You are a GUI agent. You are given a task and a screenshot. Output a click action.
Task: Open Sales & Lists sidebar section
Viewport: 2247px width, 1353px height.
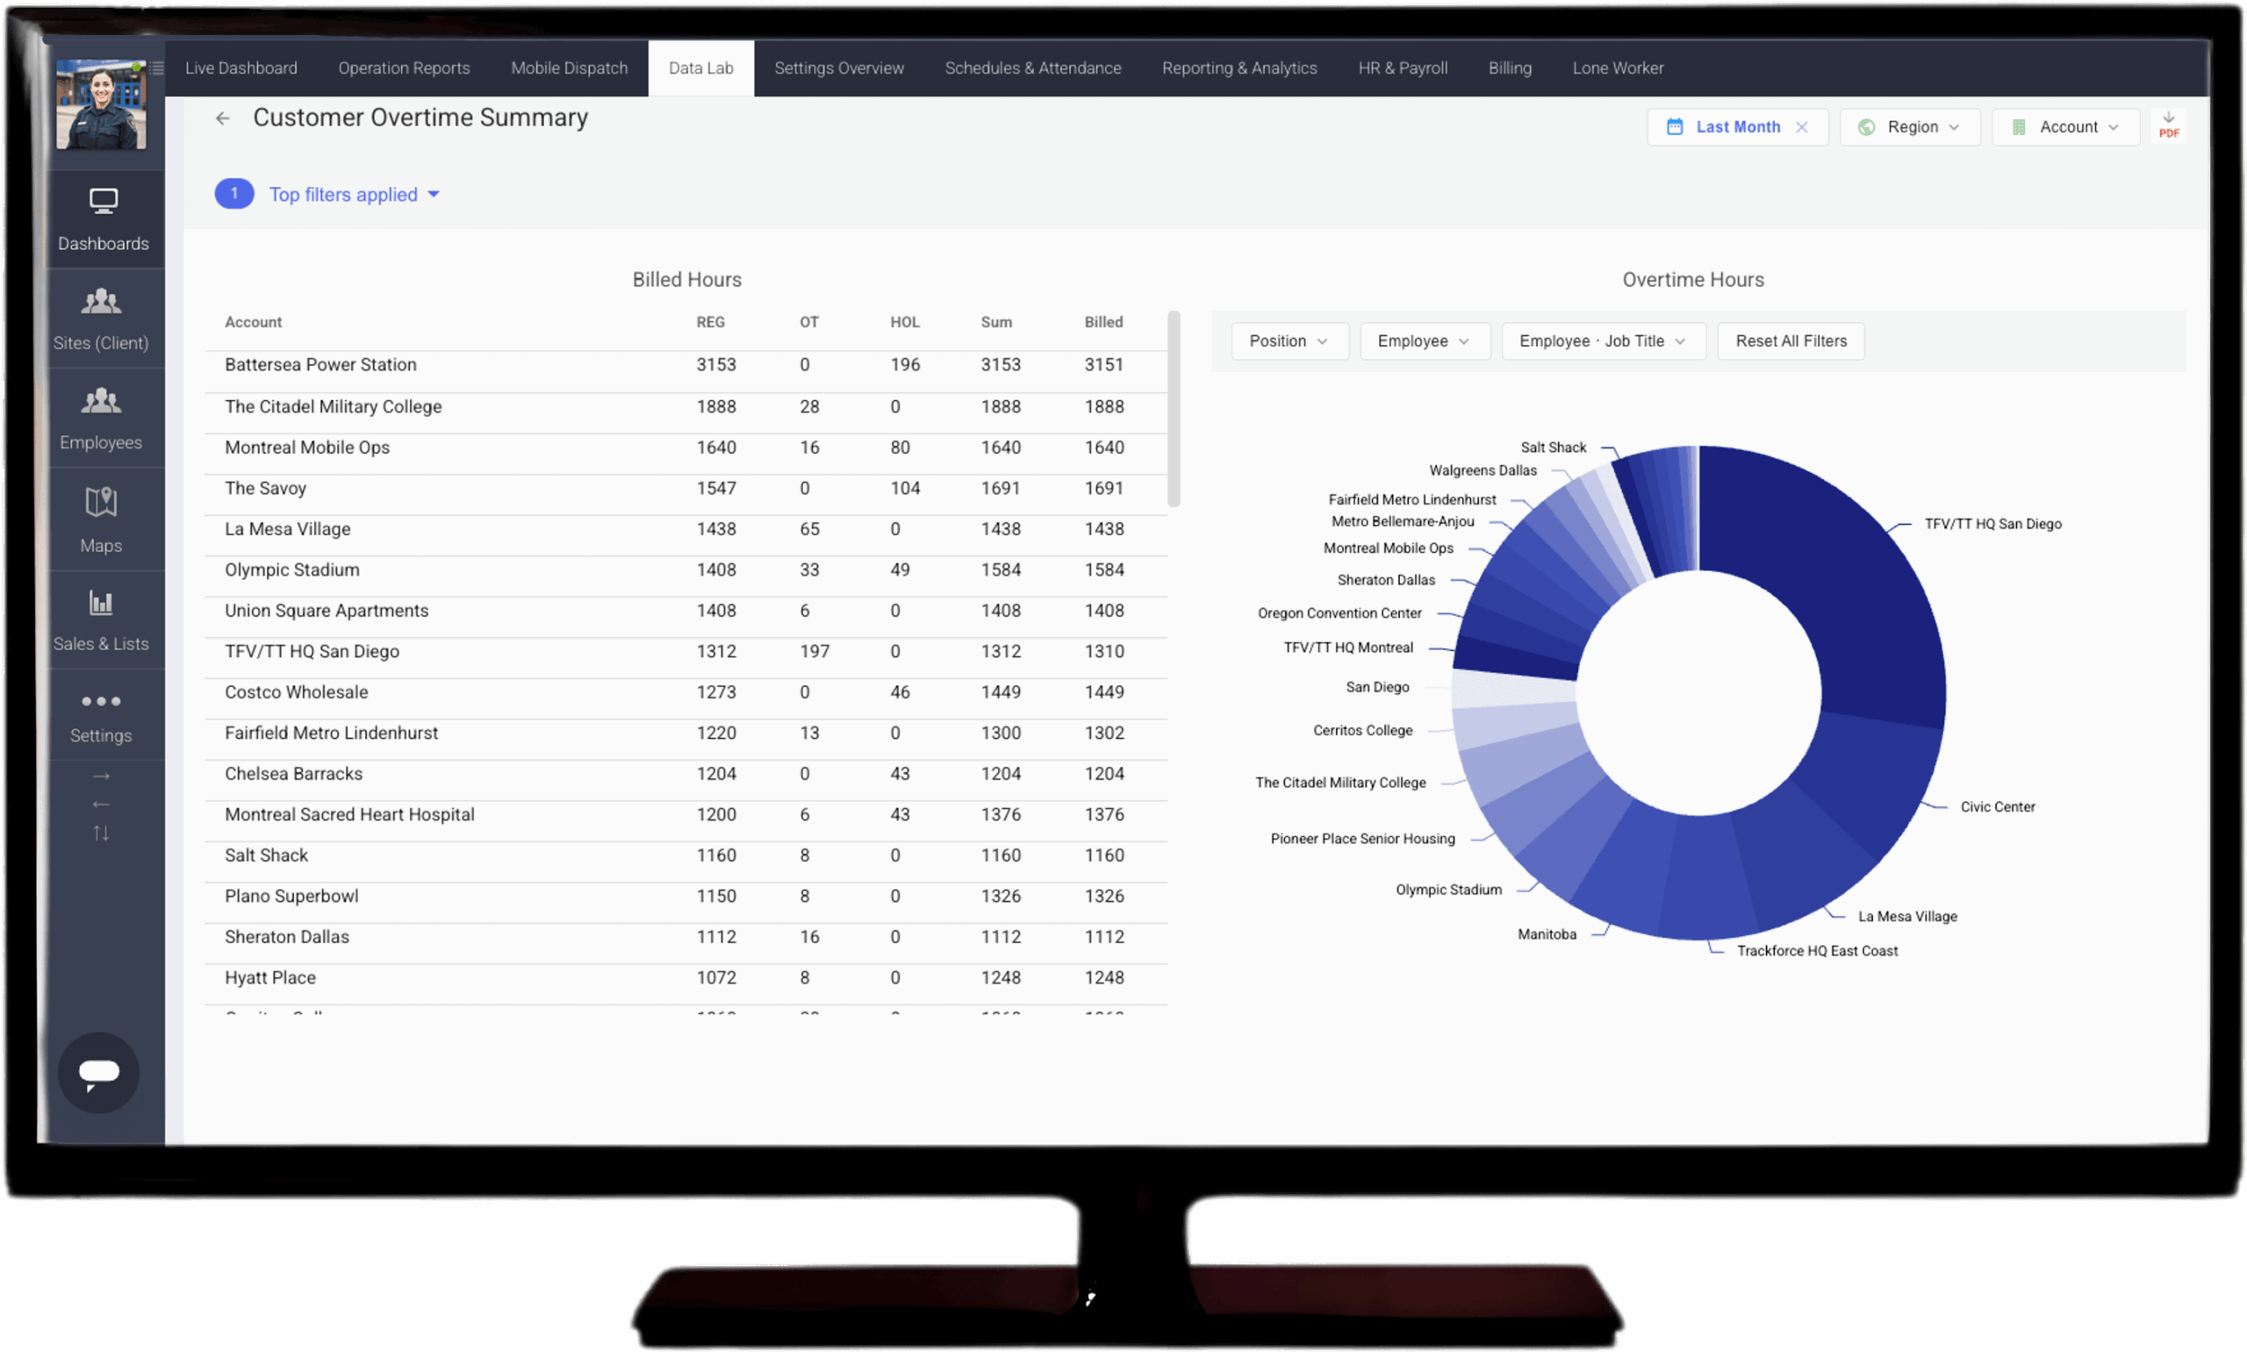101,620
